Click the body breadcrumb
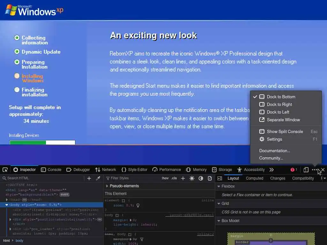The width and height of the screenshot is (327, 245). [19, 241]
